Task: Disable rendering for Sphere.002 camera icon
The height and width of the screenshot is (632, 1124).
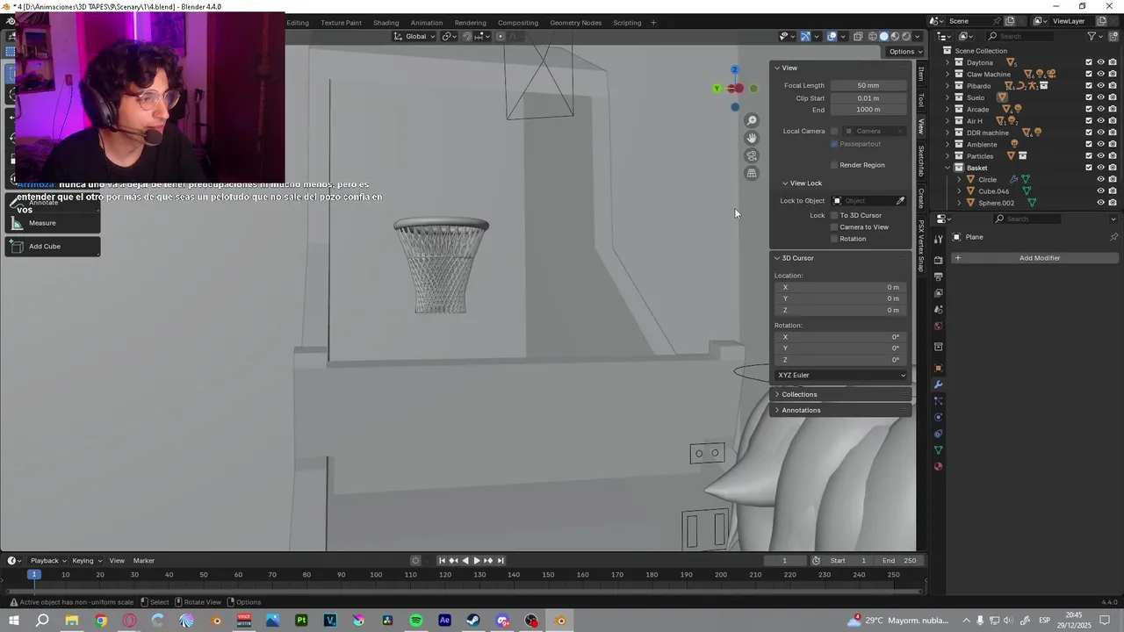Action: (1113, 203)
